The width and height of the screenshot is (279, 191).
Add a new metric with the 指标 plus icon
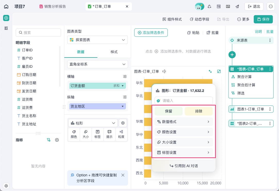pyautogui.click(x=57, y=140)
